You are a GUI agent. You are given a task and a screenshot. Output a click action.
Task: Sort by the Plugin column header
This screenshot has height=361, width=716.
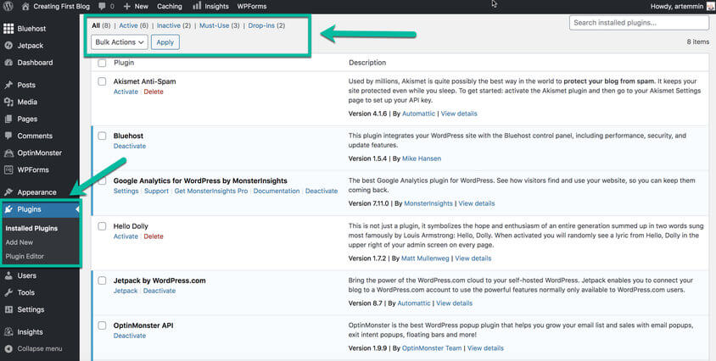coord(124,63)
